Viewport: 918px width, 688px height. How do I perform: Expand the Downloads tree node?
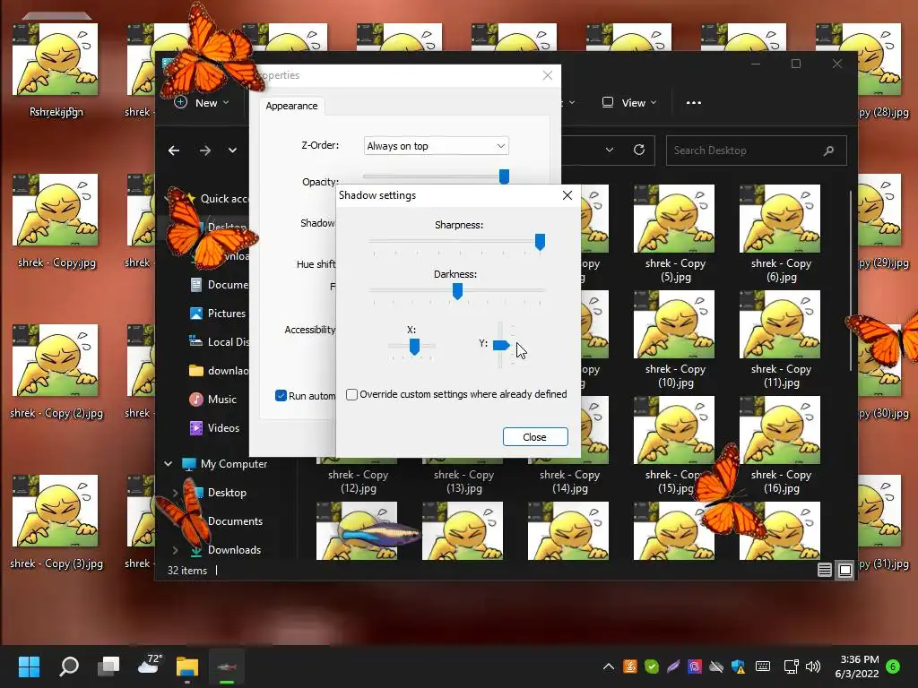point(175,550)
